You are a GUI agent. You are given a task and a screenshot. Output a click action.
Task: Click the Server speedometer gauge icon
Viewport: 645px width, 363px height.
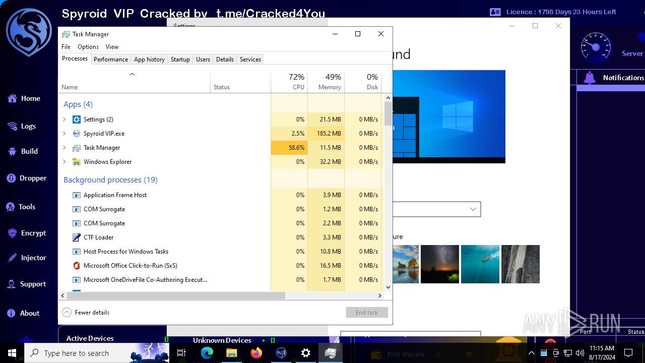(x=596, y=48)
